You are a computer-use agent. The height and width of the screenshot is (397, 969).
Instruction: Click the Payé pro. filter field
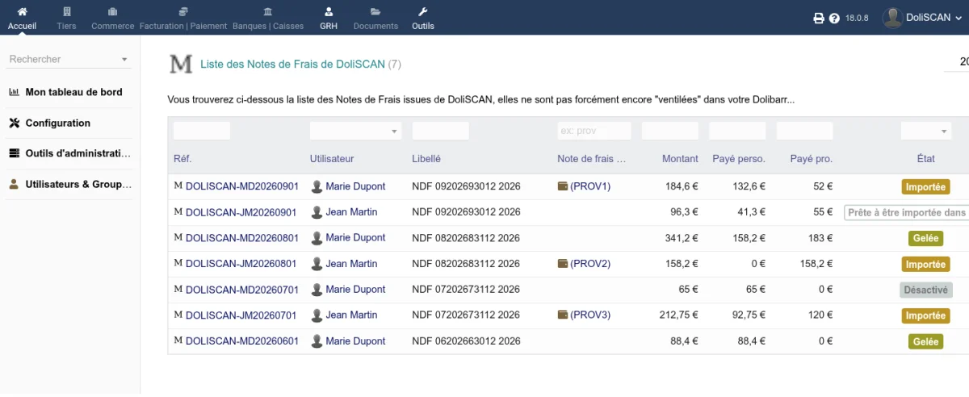(x=804, y=131)
